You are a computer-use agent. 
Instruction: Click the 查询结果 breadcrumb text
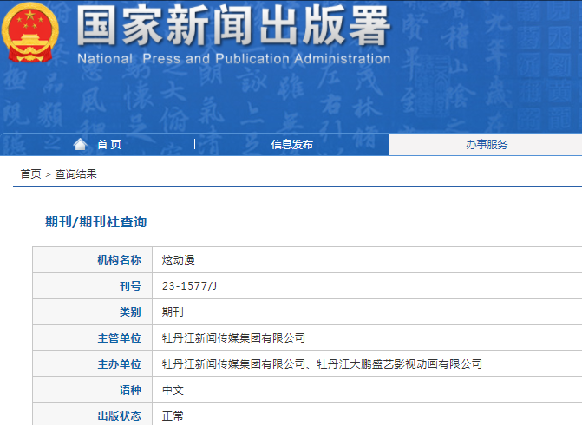pyautogui.click(x=75, y=173)
